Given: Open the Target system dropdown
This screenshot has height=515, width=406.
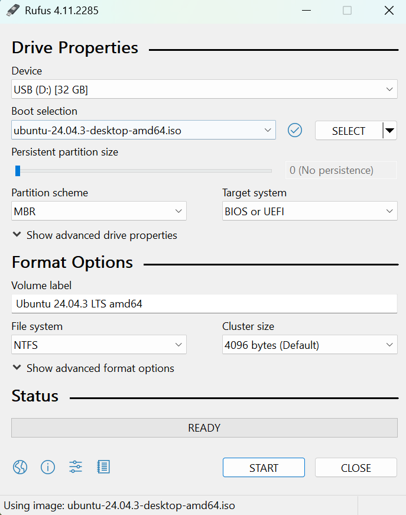Looking at the screenshot, I should coord(310,211).
